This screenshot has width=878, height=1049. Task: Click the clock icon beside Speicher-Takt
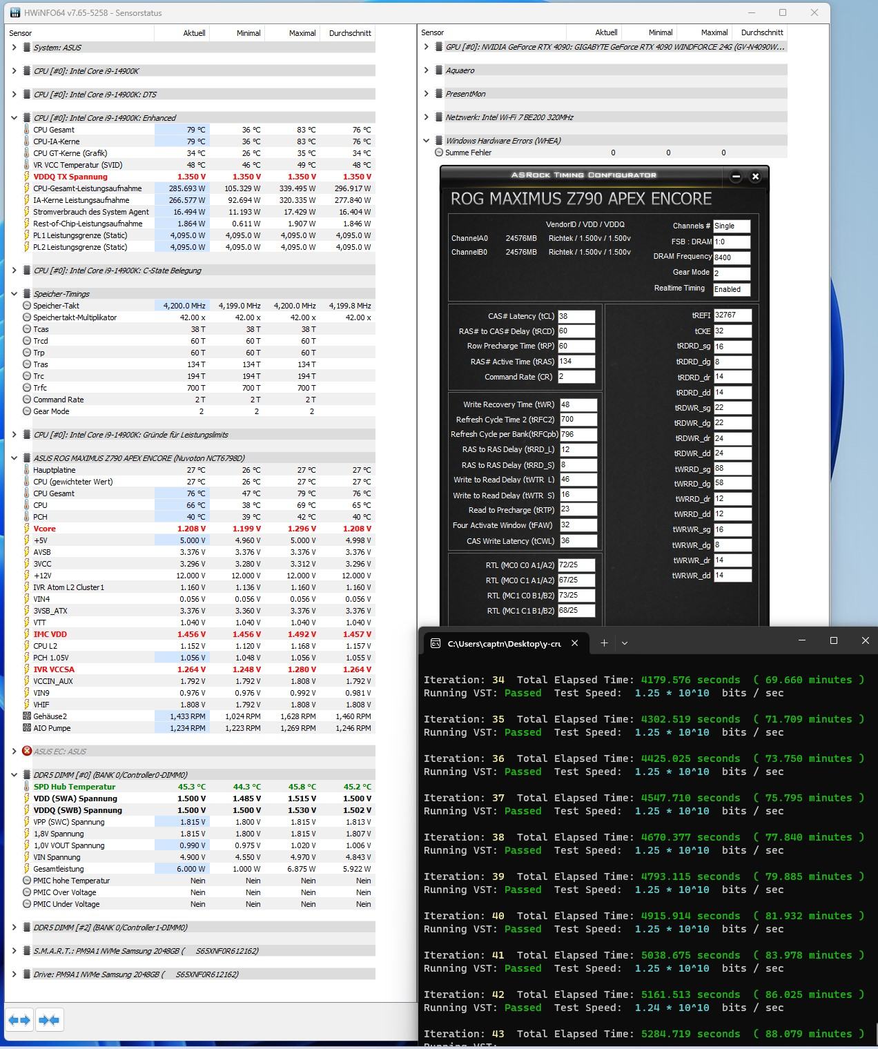27,306
